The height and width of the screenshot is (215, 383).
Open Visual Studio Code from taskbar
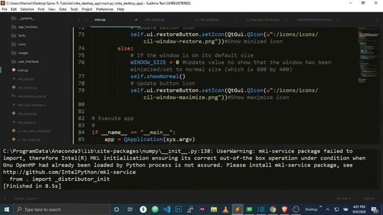click(167, 210)
